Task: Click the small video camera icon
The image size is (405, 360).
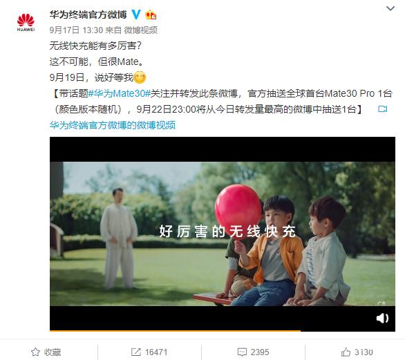Action: [x=382, y=109]
